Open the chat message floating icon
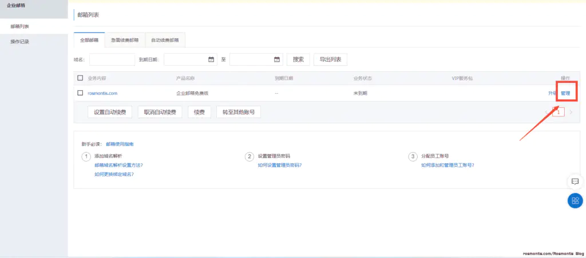The image size is (586, 258). (575, 182)
